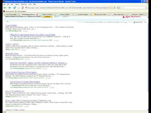Screen dimensions: 151x113
Task: Open the Twitter Grader result at bottom
Action: coord(15,110)
